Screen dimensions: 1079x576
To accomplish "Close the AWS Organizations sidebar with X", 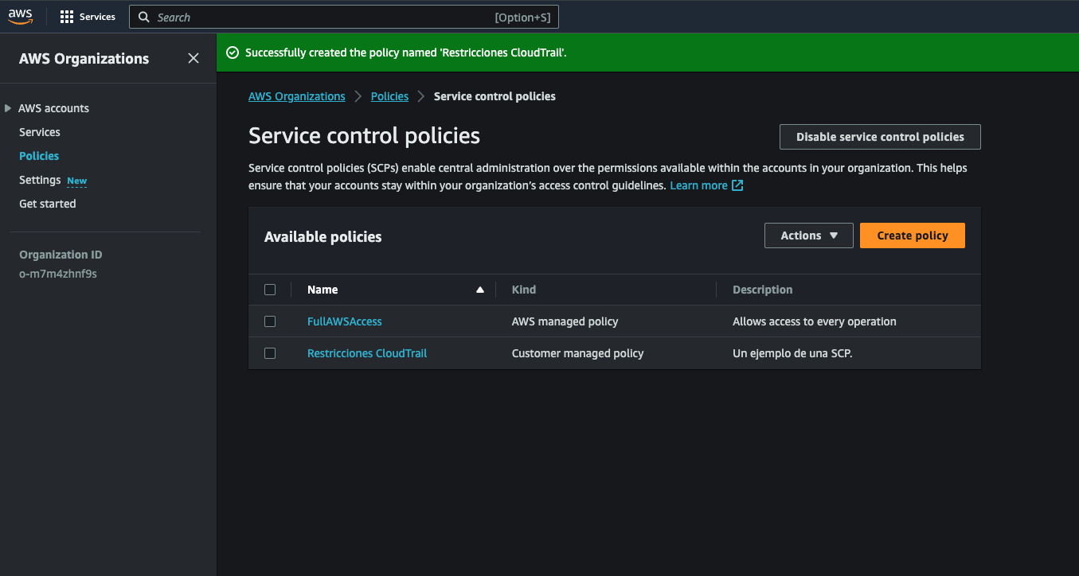I will point(194,58).
